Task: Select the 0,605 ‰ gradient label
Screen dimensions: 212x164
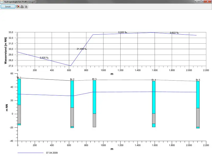Action: click(123, 32)
